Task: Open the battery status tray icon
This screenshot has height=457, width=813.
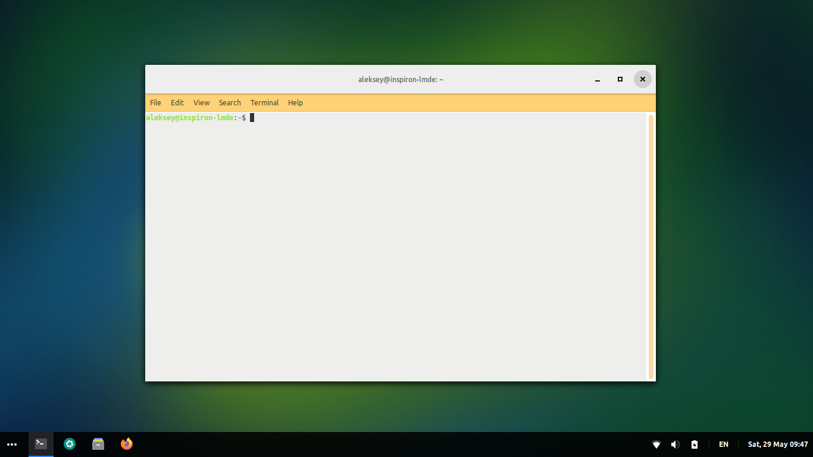Action: point(695,445)
